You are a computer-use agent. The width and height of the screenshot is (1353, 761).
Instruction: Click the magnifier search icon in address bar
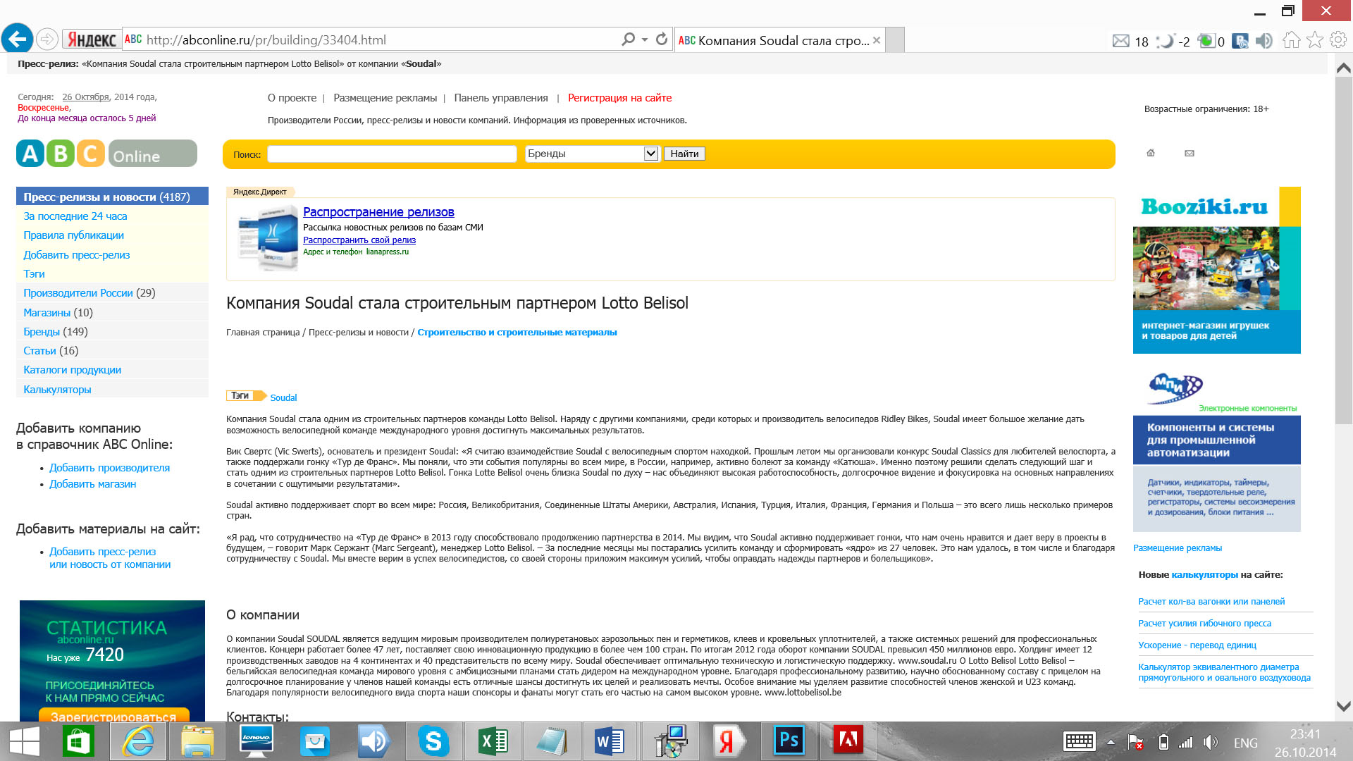[x=628, y=39]
